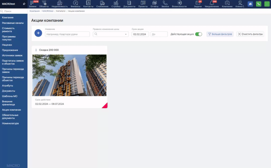Select Наценки in the sidebar
This screenshot has width=271, height=168.
pos(7,45)
